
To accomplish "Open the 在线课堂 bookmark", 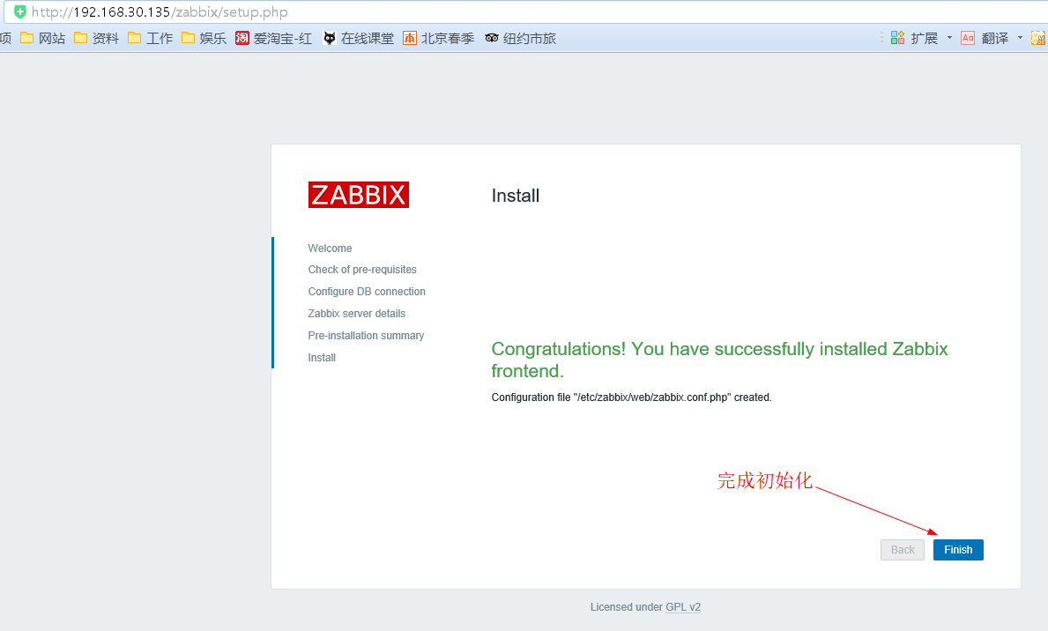I will (x=358, y=38).
